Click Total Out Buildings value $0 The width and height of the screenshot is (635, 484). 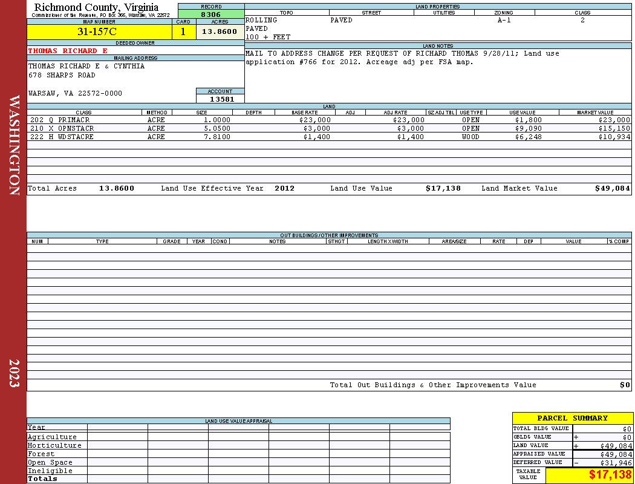625,385
